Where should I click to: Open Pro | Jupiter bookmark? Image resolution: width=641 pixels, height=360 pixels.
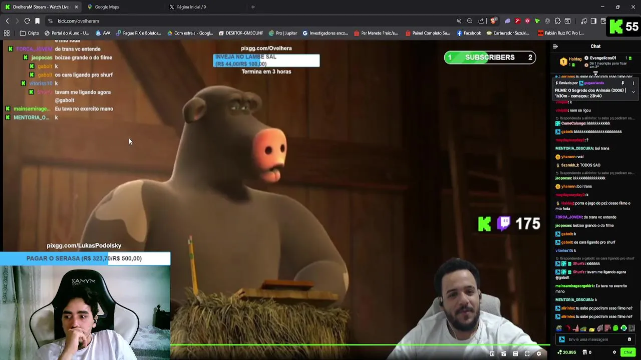pyautogui.click(x=283, y=33)
